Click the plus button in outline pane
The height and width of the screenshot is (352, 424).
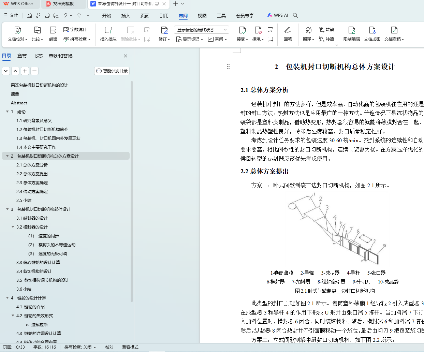(25, 71)
